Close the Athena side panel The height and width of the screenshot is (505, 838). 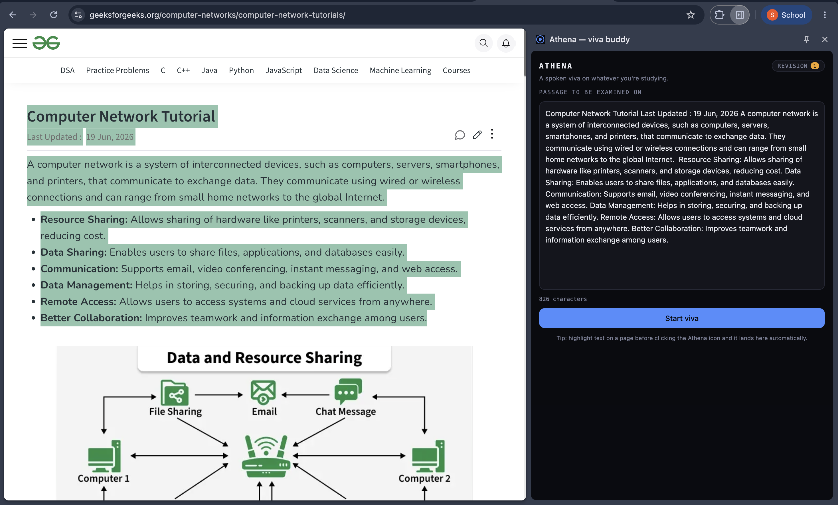(825, 39)
